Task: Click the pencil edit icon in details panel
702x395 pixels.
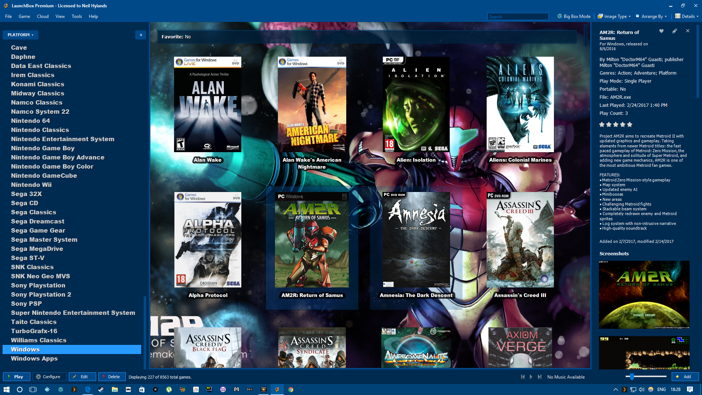Action: [675, 31]
